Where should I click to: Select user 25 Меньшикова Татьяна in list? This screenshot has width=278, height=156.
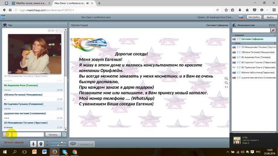click(254, 47)
